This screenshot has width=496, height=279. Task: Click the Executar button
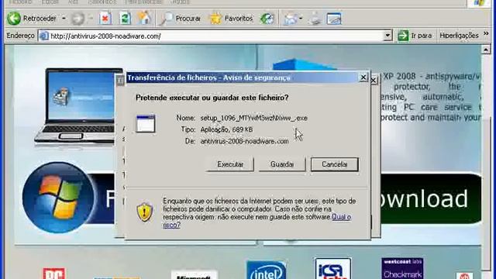pyautogui.click(x=230, y=164)
